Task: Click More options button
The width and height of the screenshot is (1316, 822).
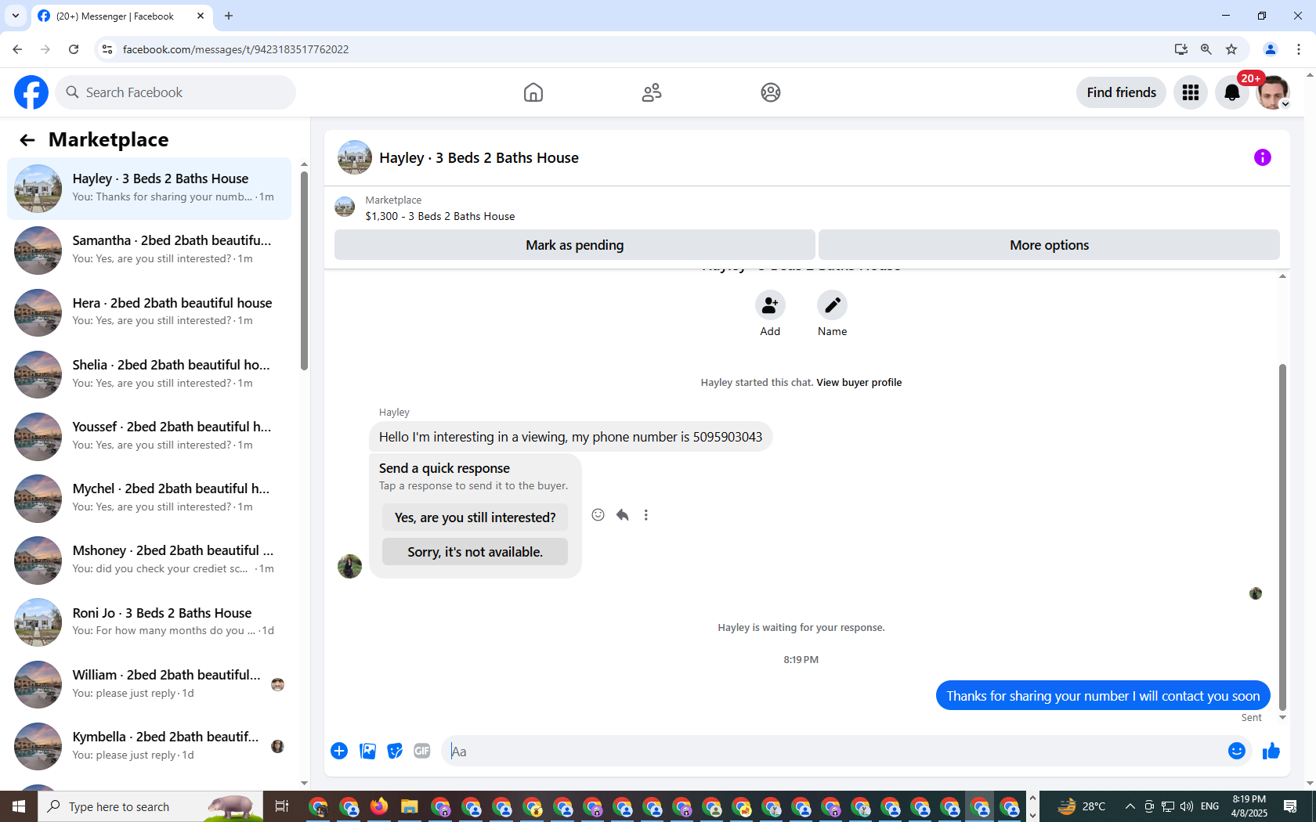Action: tap(1049, 245)
